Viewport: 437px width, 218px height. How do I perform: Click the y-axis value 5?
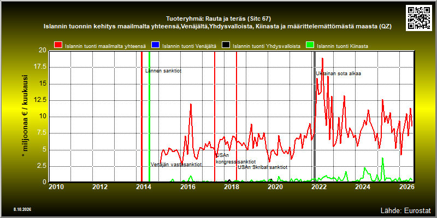click(x=45, y=149)
